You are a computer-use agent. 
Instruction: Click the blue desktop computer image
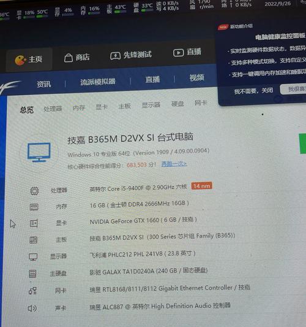click(x=39, y=152)
